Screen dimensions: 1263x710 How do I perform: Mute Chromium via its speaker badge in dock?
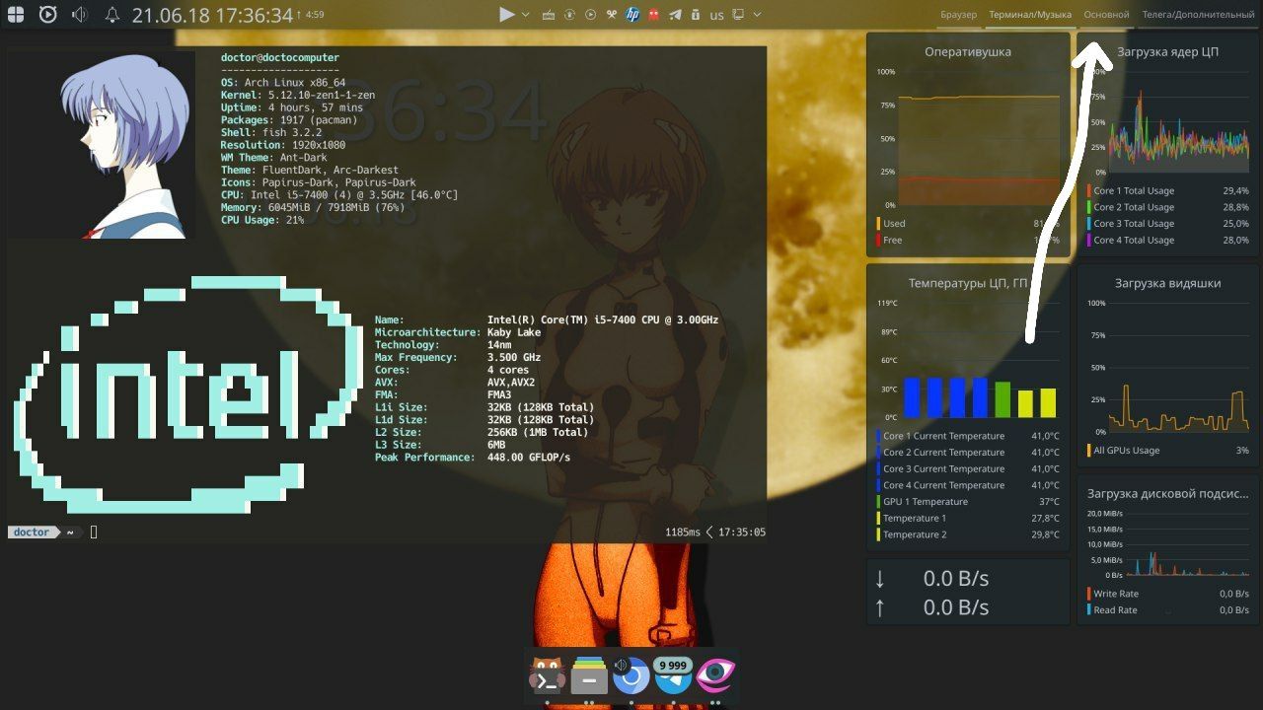621,666
